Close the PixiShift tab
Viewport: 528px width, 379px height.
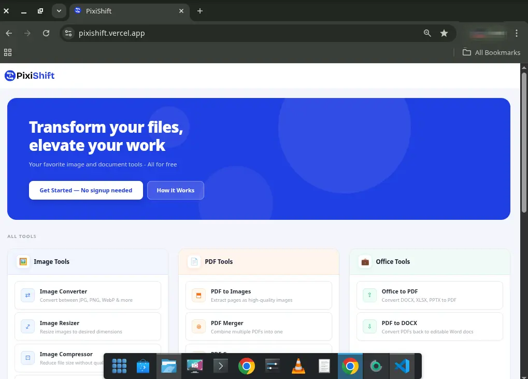click(x=181, y=11)
